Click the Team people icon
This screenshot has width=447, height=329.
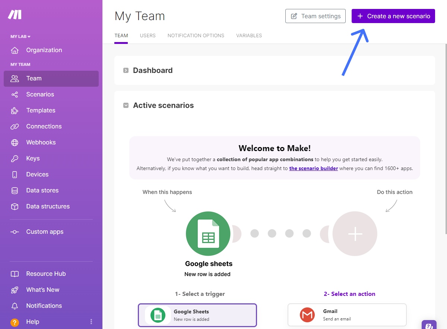15,79
